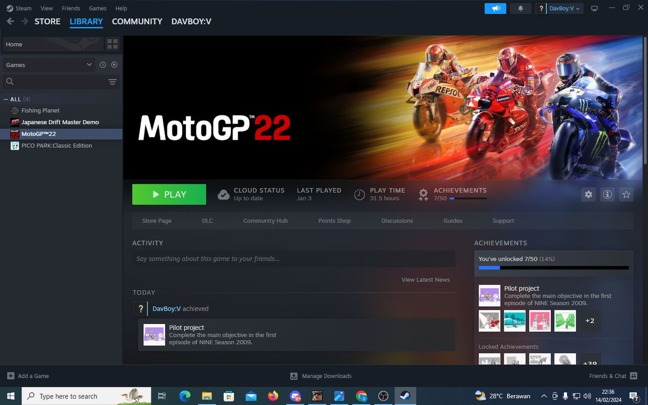Select Japanese Drift Master Demo in list
648x405 pixels.
61,122
